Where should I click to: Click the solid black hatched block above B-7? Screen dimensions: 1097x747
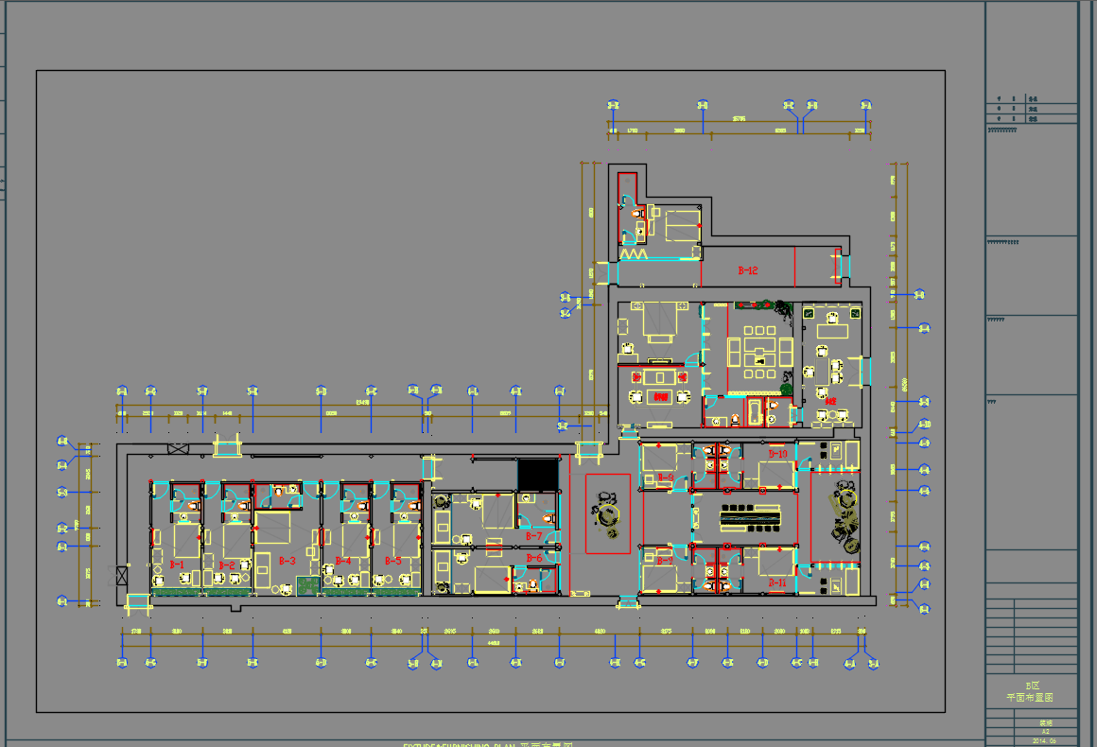(538, 475)
